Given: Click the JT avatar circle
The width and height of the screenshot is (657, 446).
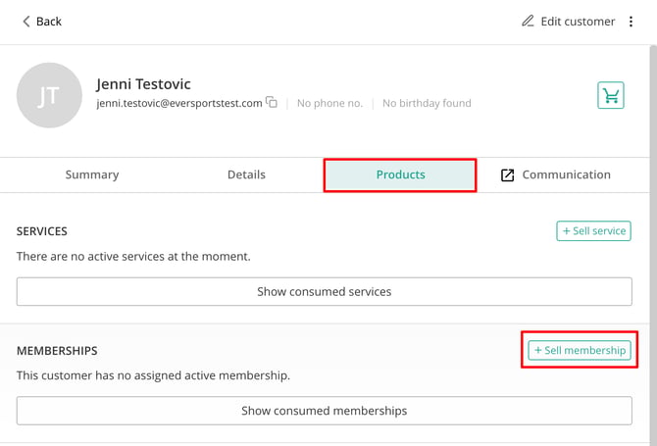Looking at the screenshot, I should (49, 95).
